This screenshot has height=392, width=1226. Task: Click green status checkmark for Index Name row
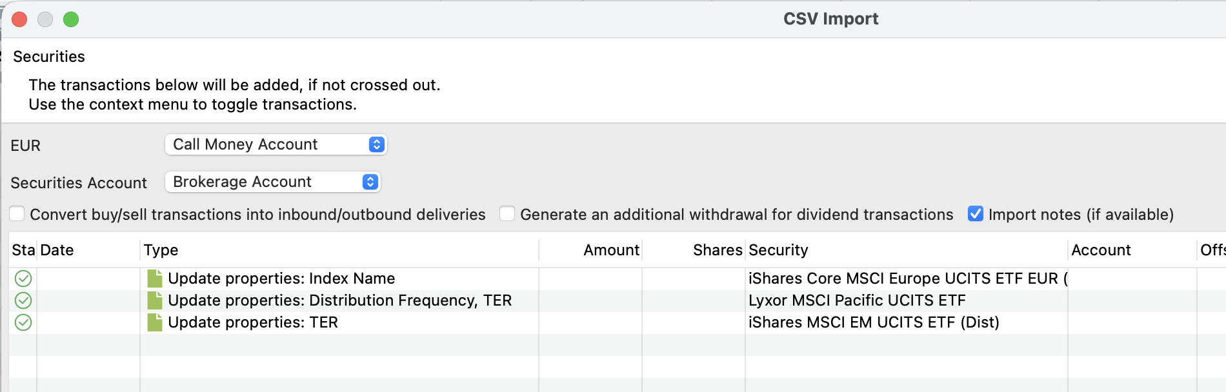(23, 279)
